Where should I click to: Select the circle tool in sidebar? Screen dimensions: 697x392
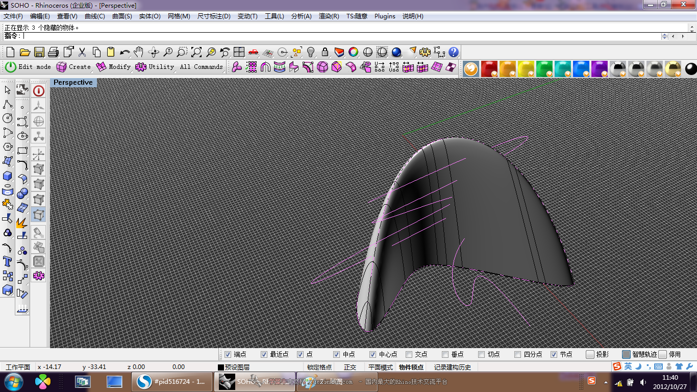click(x=8, y=118)
